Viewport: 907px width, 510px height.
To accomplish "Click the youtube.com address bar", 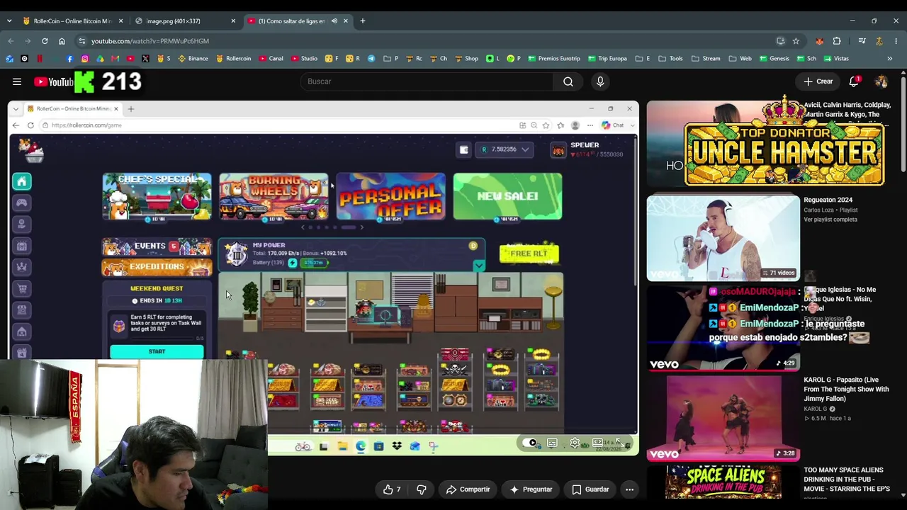I will [x=425, y=41].
